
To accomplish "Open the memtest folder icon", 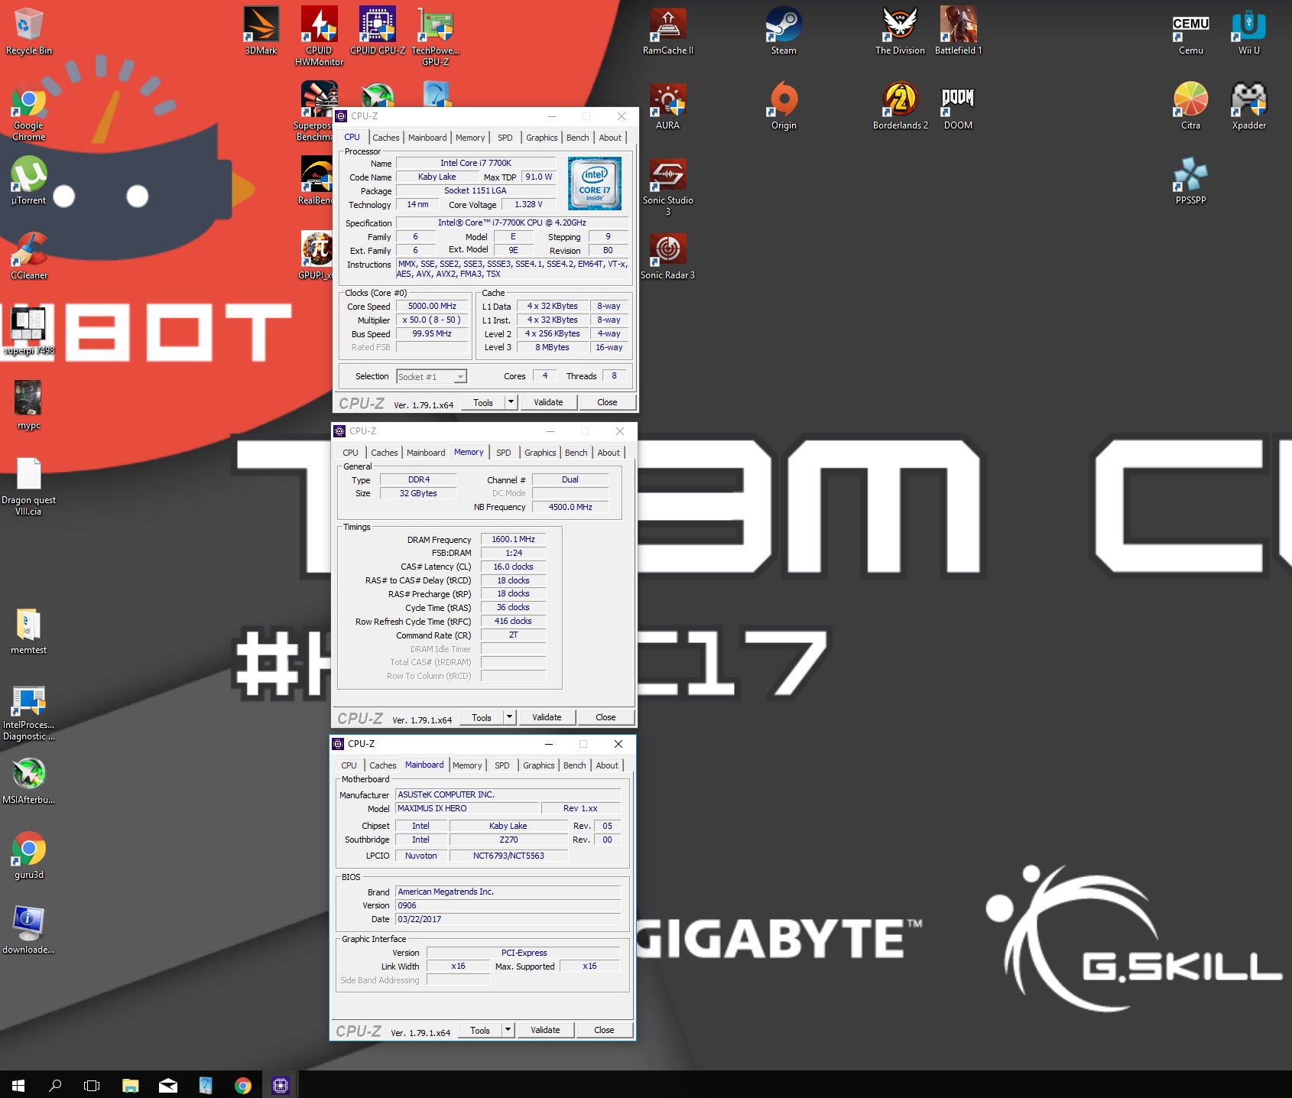I will tap(29, 630).
